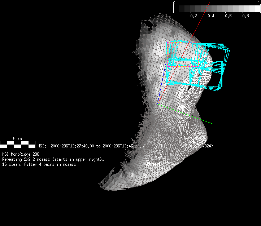Click the 0.6 tick label under colorbar
The width and height of the screenshot is (261, 226).
tap(228, 16)
